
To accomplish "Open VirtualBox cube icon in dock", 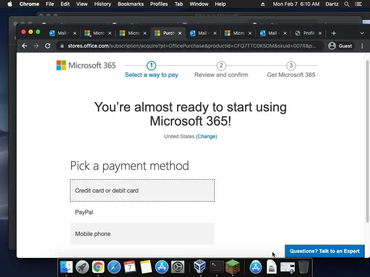I will pos(200,267).
